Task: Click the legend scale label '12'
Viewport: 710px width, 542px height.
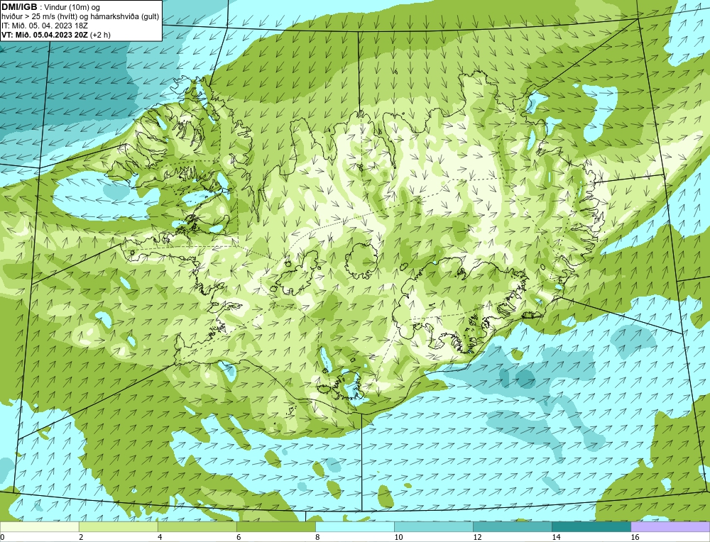Action: point(477,537)
